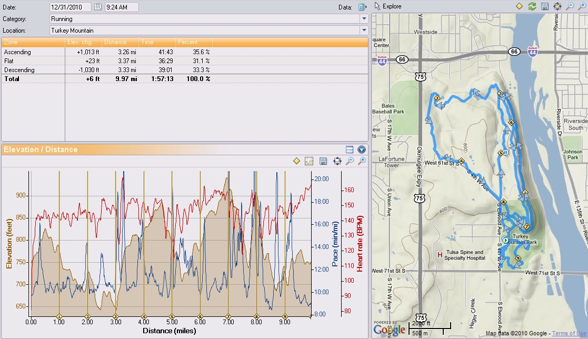Viewport: 588px width, 339px height.
Task: Click mile 7 marker on the map
Action: (x=527, y=226)
